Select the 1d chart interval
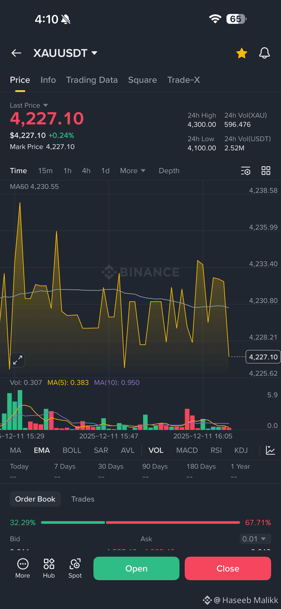This screenshot has height=609, width=281. coord(105,171)
